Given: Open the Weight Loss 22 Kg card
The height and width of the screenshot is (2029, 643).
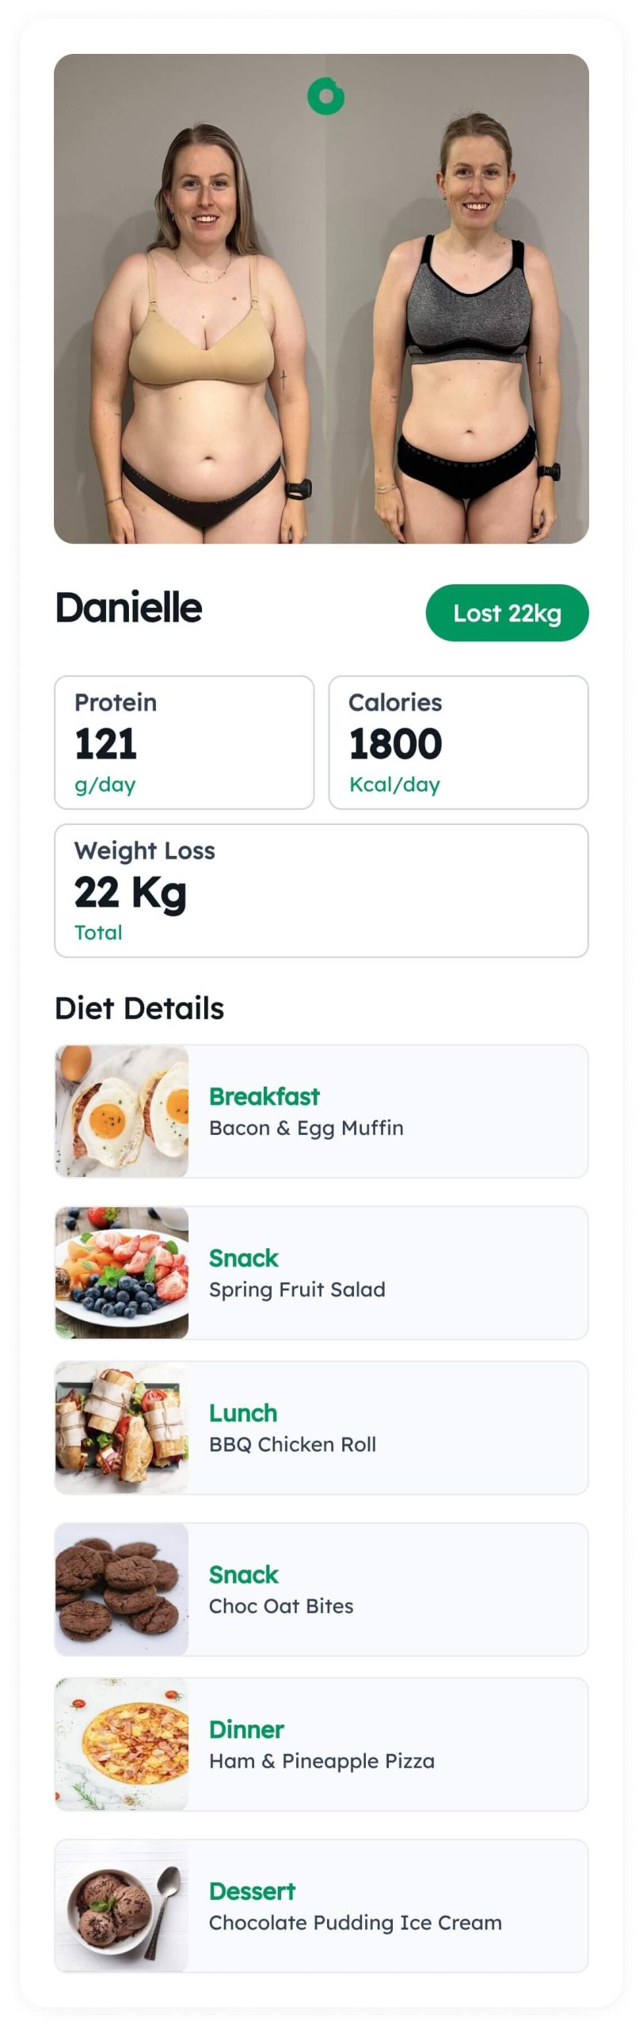Looking at the screenshot, I should pos(321,891).
